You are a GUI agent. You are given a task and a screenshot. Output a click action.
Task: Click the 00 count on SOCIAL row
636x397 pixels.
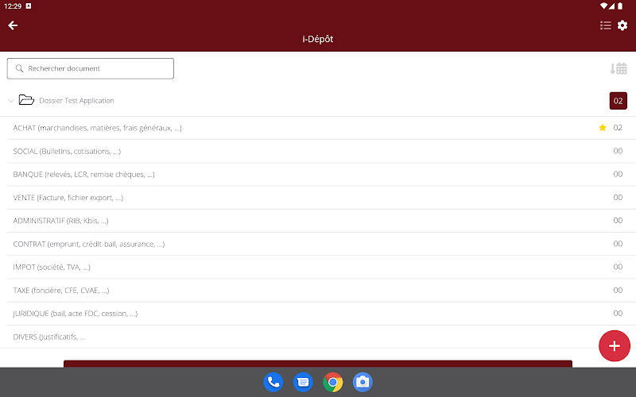coord(618,151)
